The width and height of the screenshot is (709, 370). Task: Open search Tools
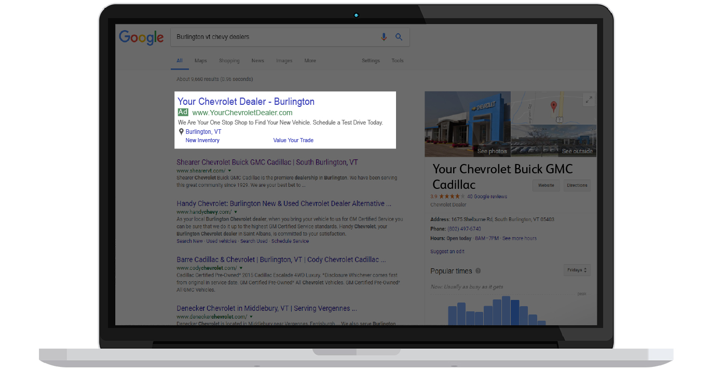click(x=398, y=61)
